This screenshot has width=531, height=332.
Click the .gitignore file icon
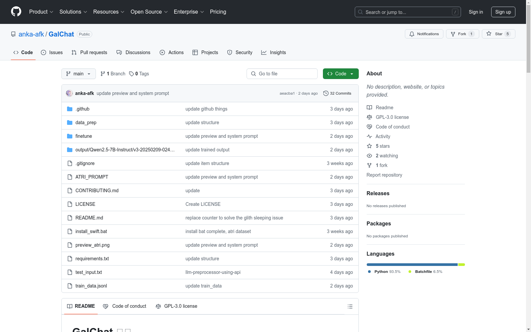tap(70, 163)
